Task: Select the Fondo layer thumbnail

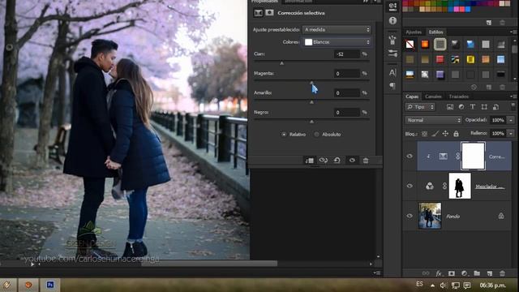Action: click(x=430, y=216)
